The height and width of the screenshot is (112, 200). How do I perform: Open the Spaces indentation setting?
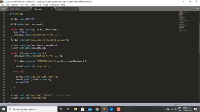(177, 105)
